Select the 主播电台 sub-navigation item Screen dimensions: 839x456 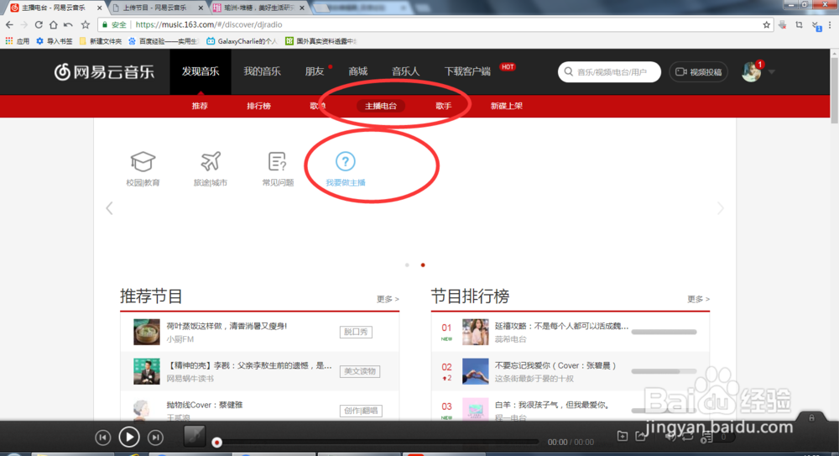[380, 106]
